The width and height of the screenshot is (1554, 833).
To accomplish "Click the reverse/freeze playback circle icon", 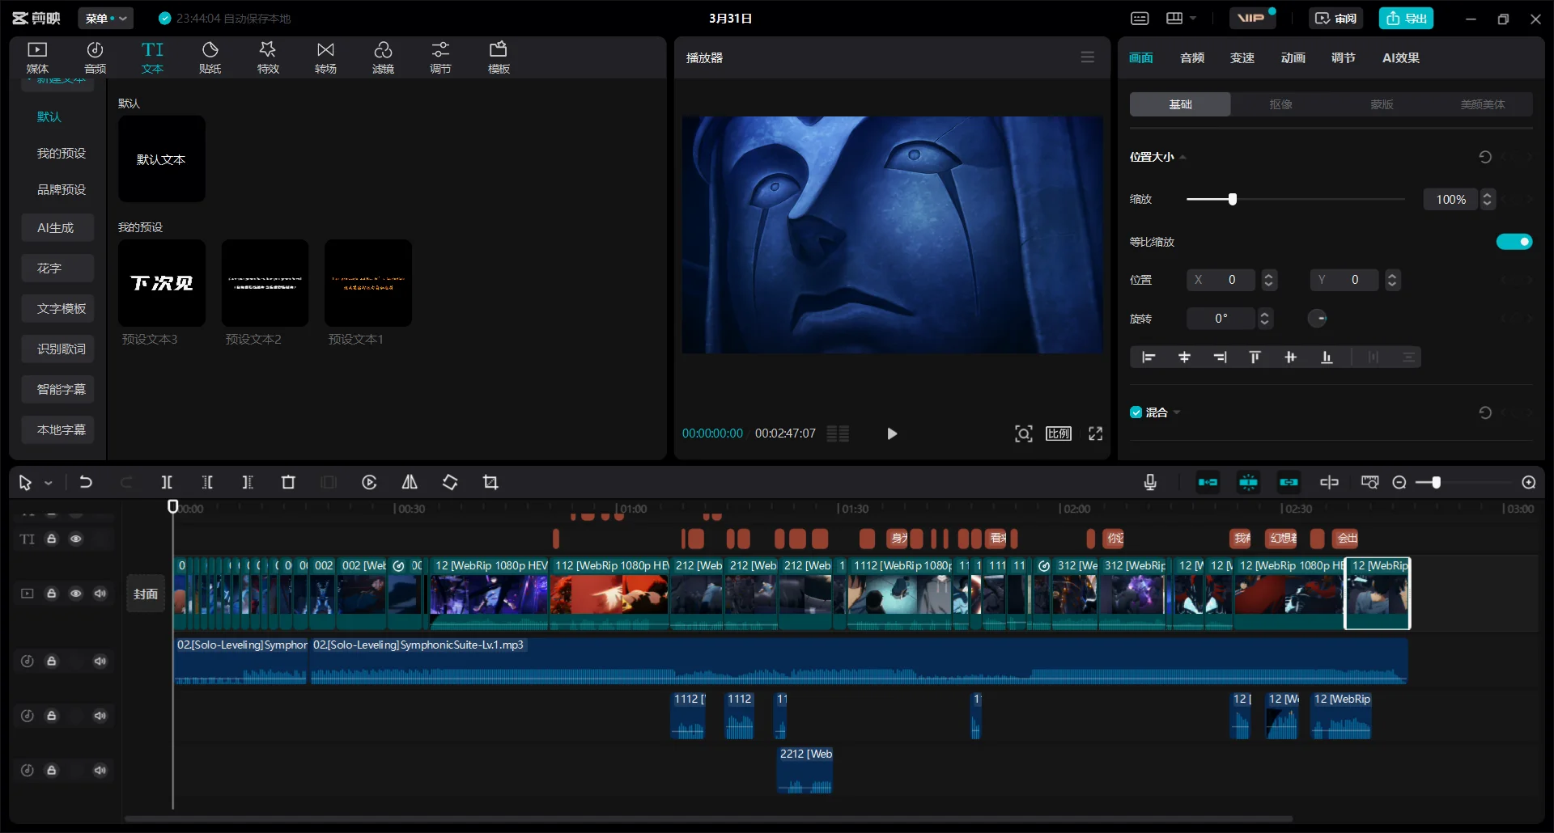I will coord(369,482).
